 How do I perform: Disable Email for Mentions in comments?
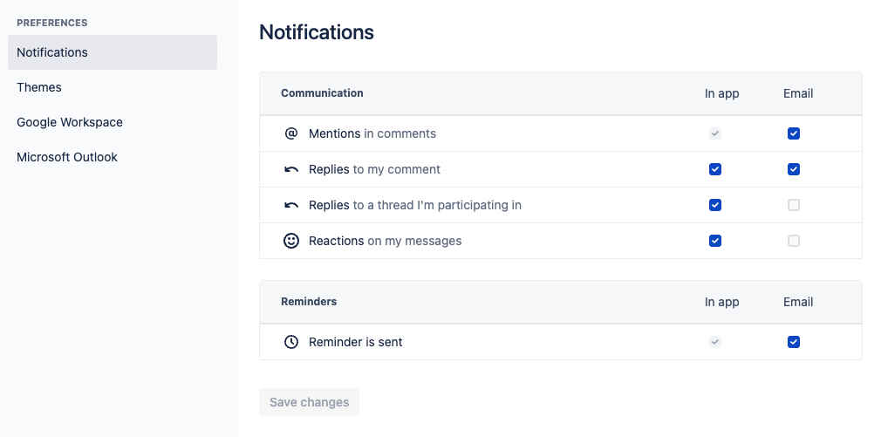[x=794, y=133]
